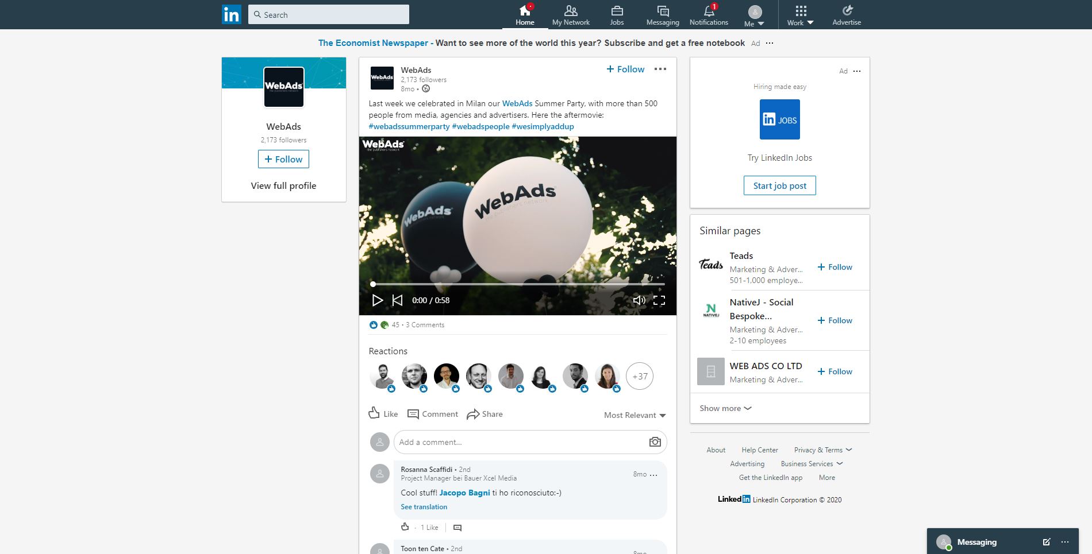This screenshot has width=1092, height=554.
Task: Restart video with skip-back icon
Action: (397, 300)
